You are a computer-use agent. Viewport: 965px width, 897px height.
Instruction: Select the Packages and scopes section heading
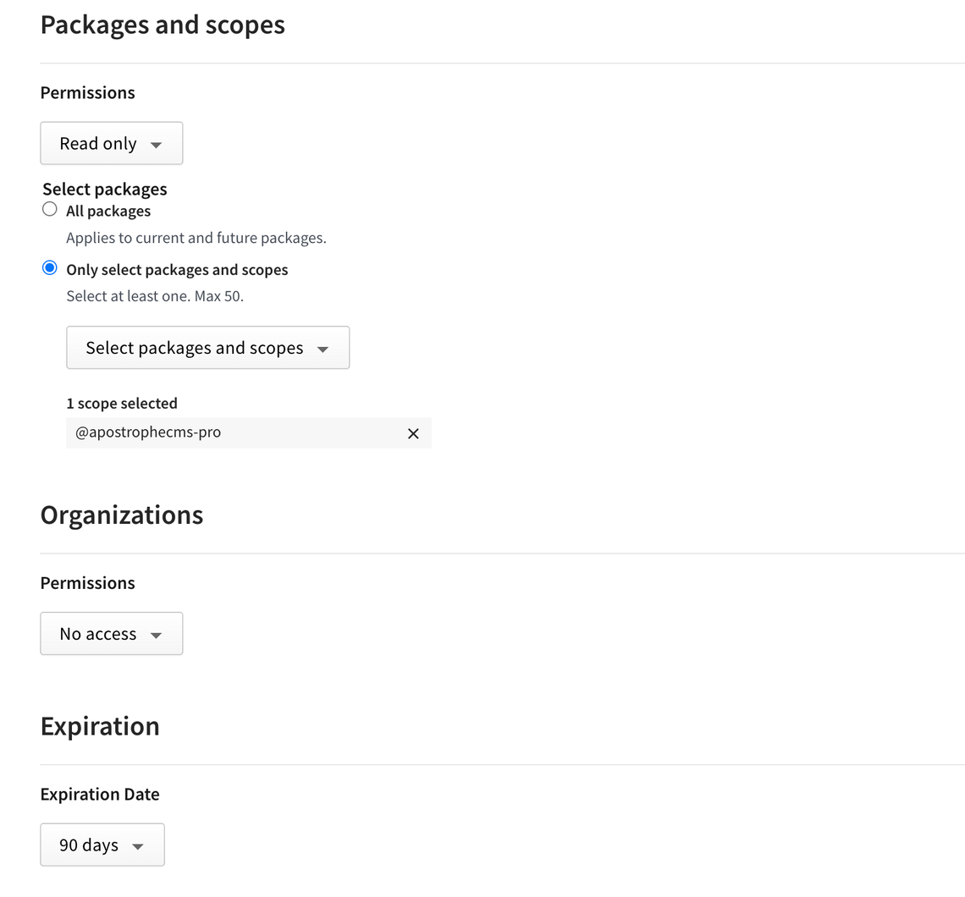point(163,25)
